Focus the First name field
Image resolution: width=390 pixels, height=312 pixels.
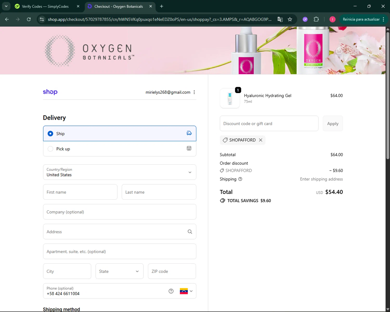(x=80, y=192)
